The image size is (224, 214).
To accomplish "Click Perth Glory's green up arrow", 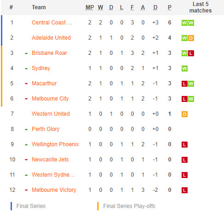I will tap(26, 130).
